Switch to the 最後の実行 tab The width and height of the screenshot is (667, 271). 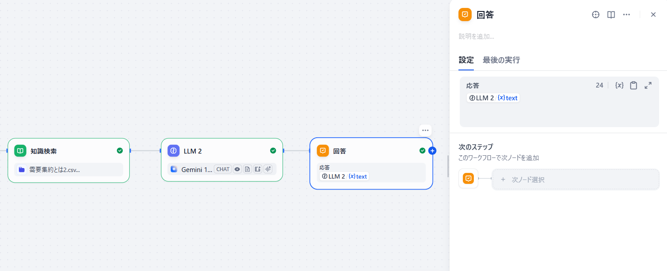pos(501,60)
